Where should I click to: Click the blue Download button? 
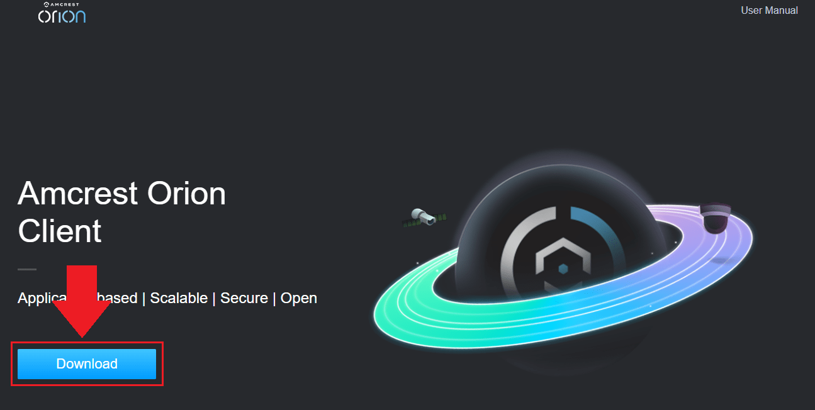point(87,364)
